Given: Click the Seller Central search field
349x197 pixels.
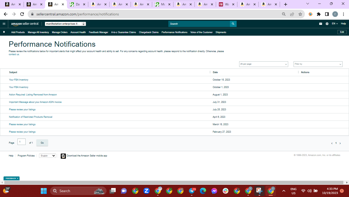Looking at the screenshot, I should (x=199, y=24).
